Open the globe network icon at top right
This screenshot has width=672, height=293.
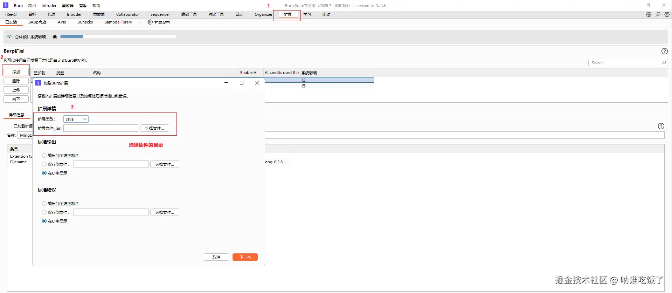pos(649,14)
